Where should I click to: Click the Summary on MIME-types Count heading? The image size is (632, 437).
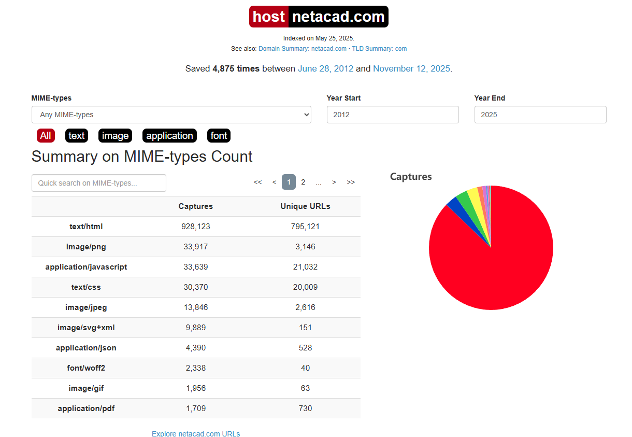pos(142,157)
